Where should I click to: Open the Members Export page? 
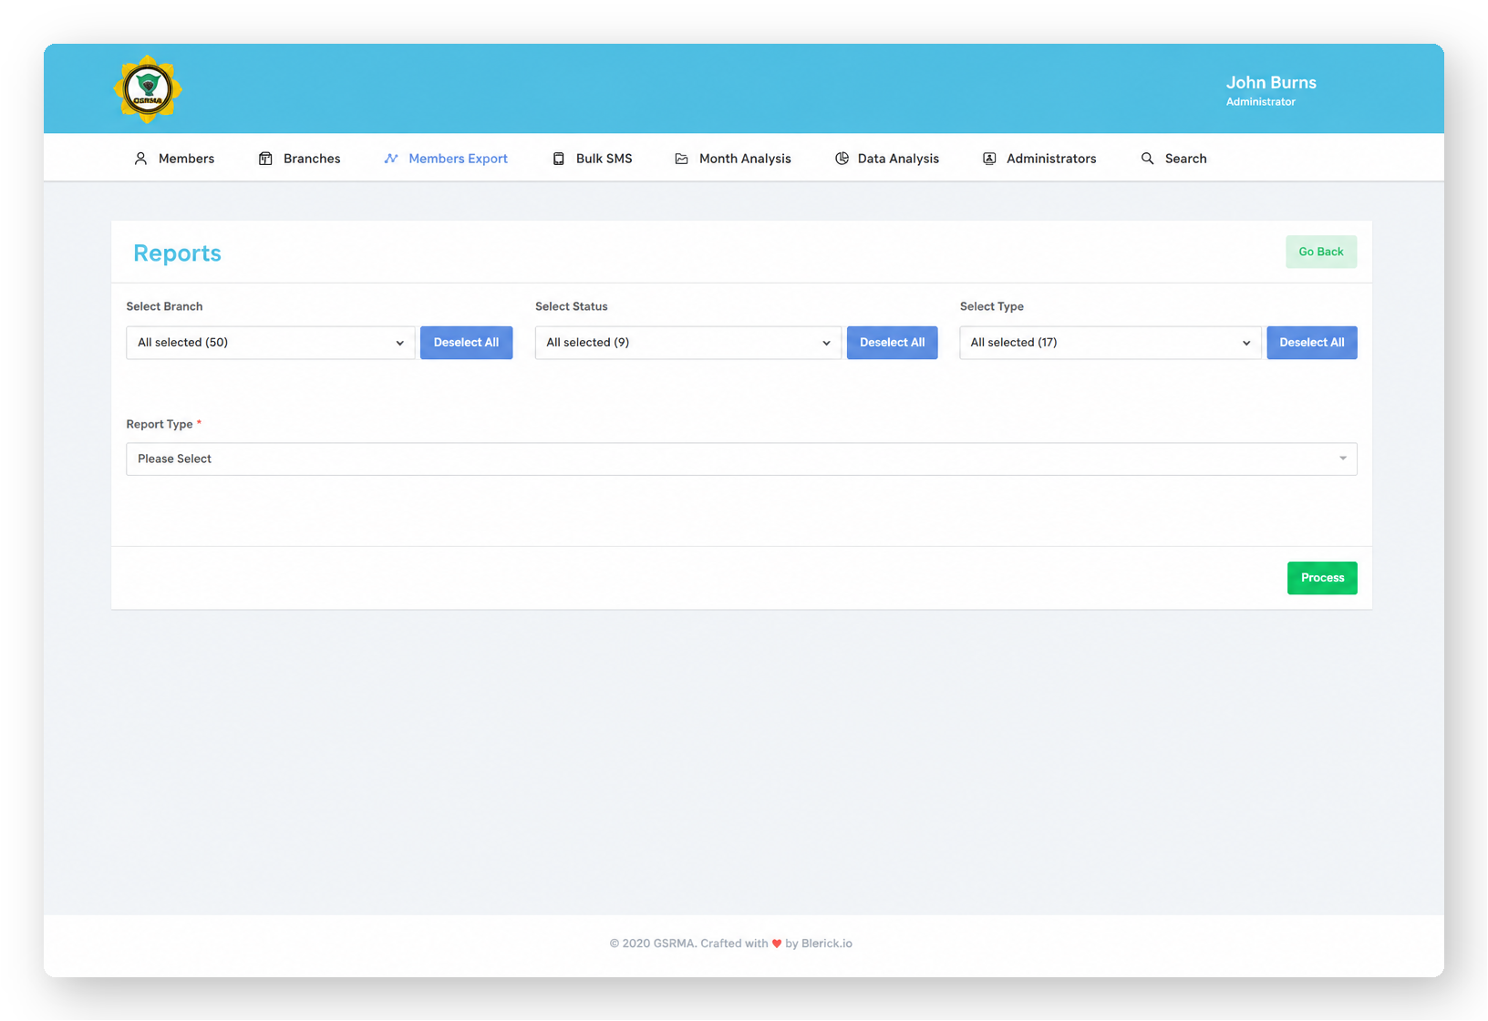[x=446, y=159]
